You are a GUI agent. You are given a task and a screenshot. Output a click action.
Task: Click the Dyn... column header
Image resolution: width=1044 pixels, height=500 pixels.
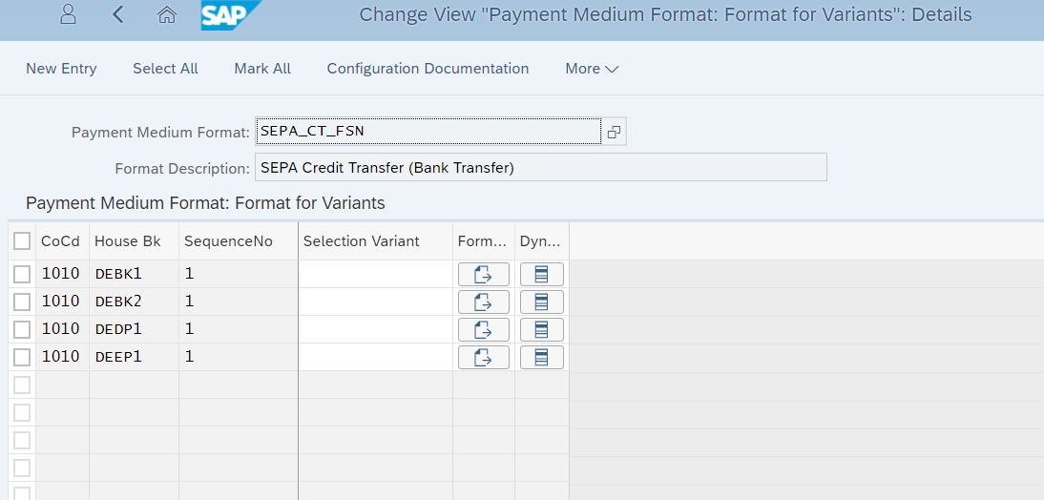pyautogui.click(x=540, y=241)
